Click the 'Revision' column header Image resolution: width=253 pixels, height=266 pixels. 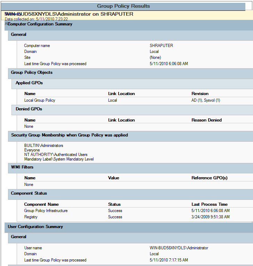coord(200,94)
